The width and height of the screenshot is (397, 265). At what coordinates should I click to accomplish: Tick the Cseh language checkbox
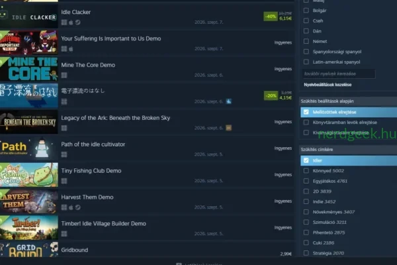coord(306,21)
